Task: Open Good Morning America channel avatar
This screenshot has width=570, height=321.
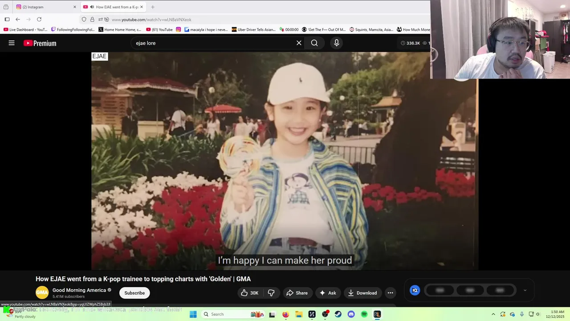Action: click(x=42, y=293)
